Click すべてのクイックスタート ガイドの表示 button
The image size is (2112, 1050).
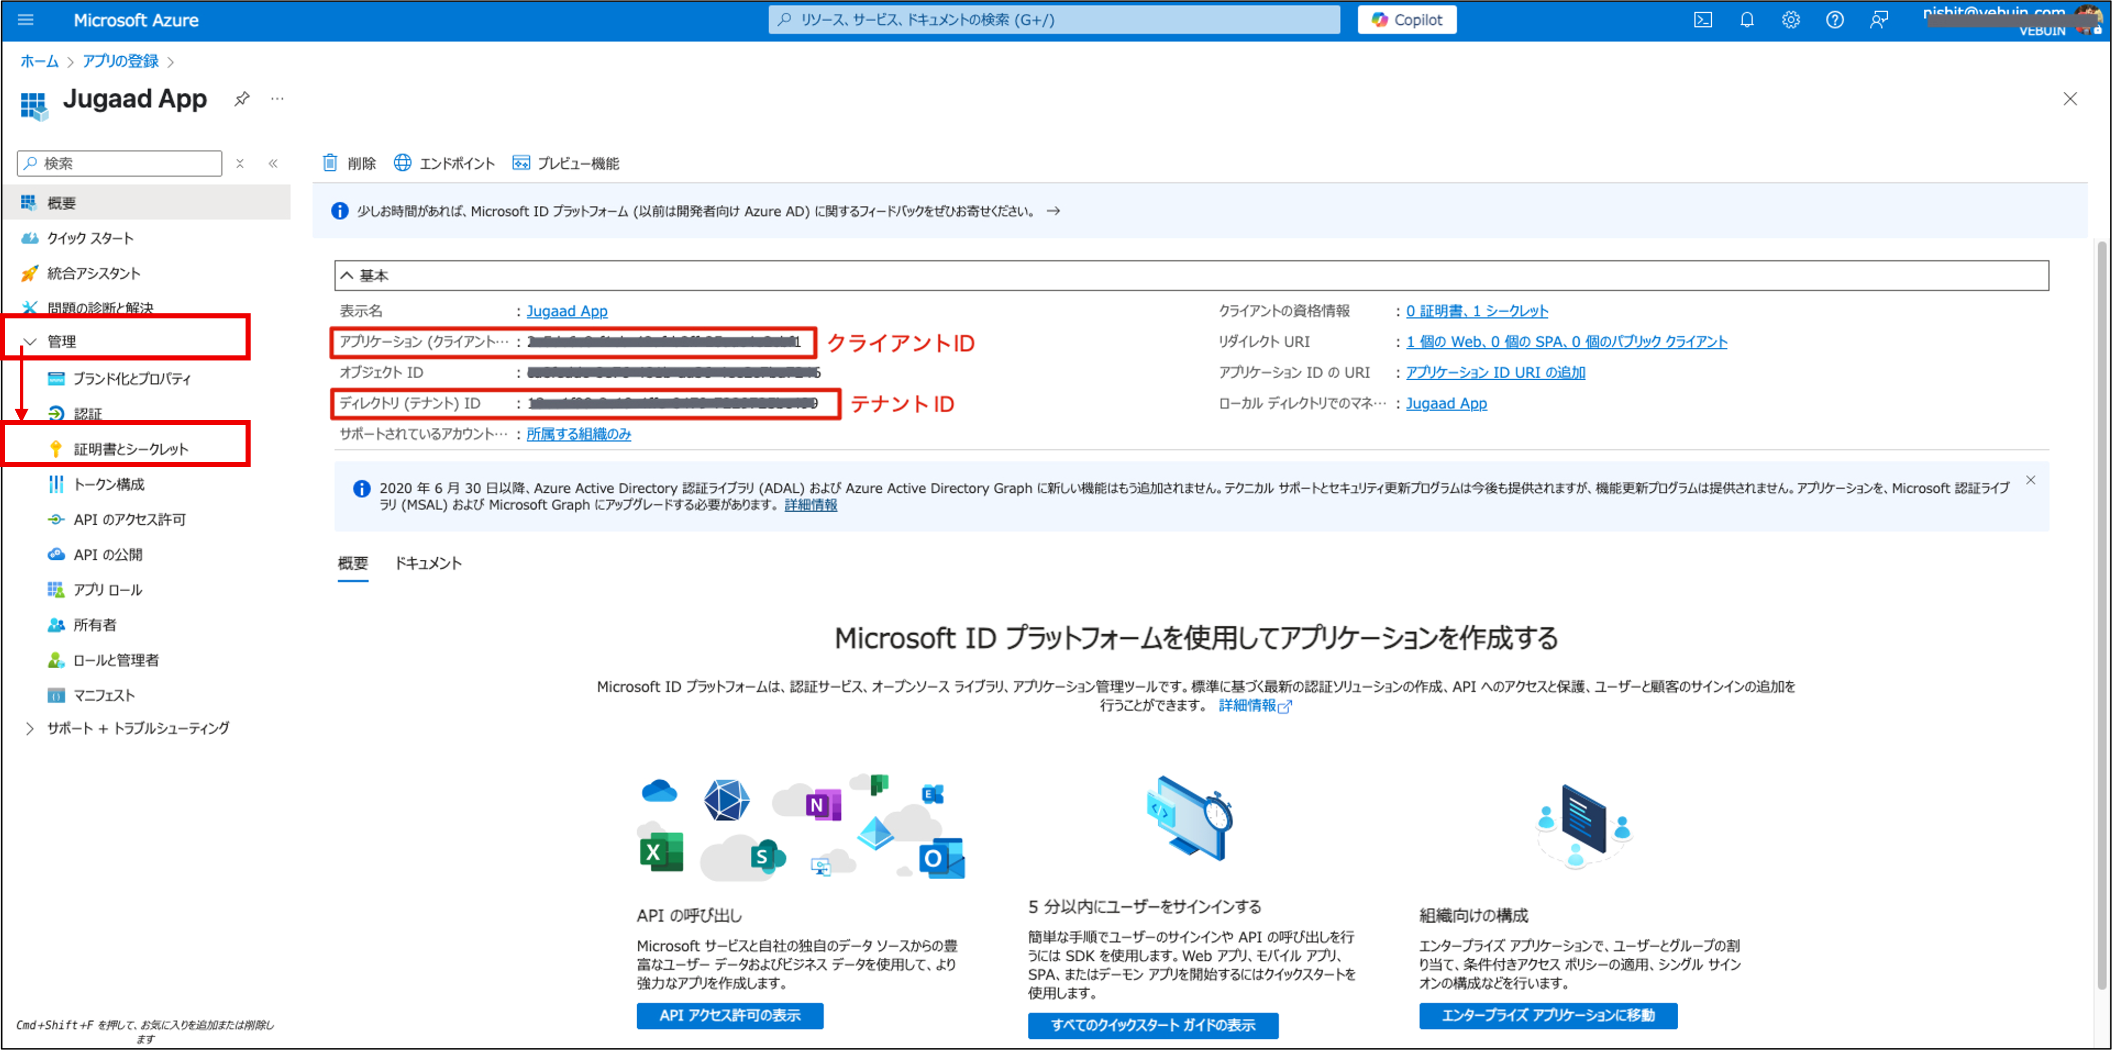coord(1153,1025)
